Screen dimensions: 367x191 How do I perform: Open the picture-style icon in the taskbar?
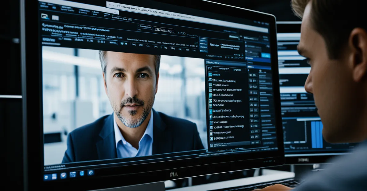click(x=73, y=174)
